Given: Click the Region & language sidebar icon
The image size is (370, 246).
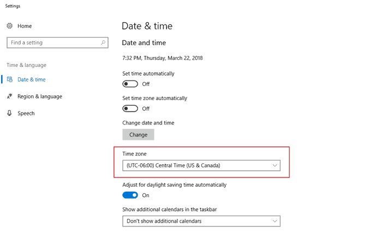Looking at the screenshot, I should point(10,96).
